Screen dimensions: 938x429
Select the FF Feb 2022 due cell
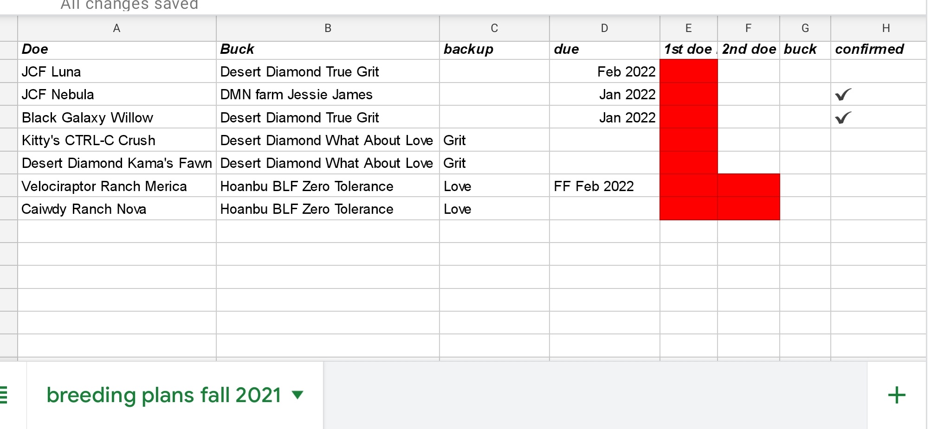604,186
